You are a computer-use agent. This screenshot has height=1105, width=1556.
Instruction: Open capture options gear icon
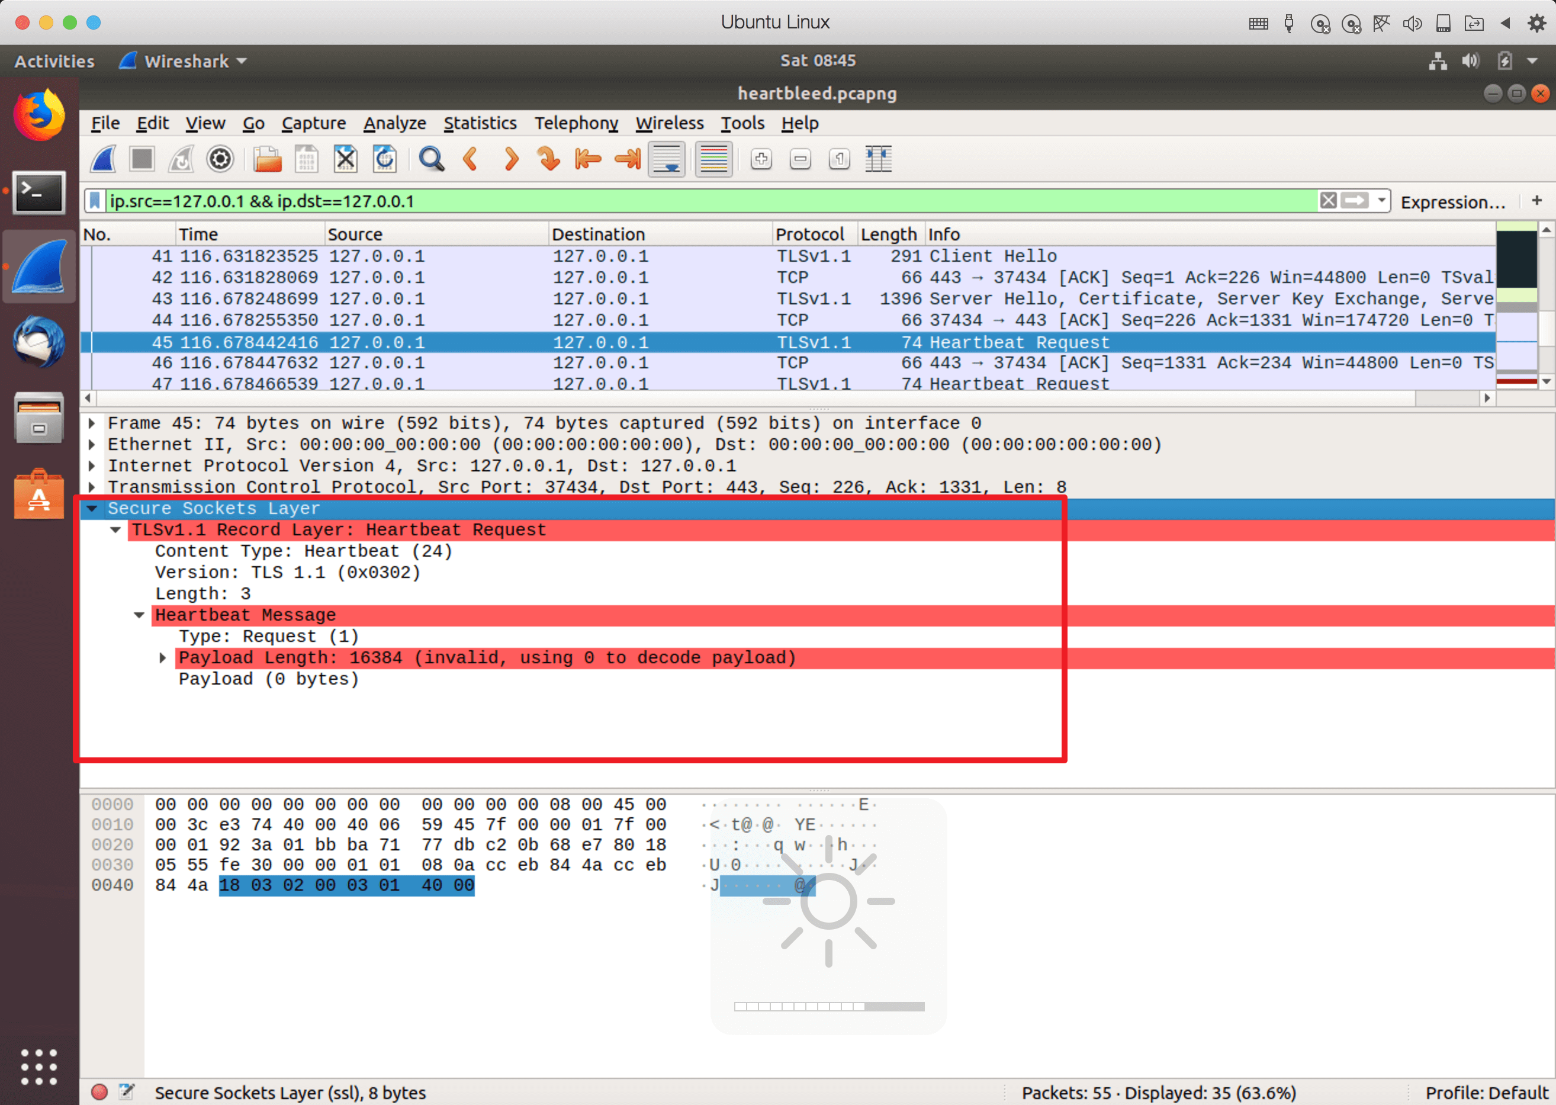click(x=220, y=160)
